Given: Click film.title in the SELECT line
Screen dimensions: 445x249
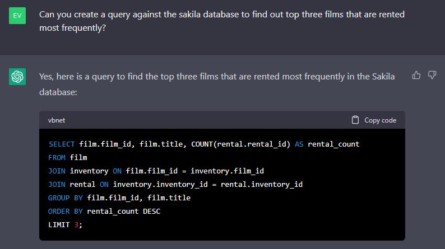Looking at the screenshot, I should pyautogui.click(x=163, y=144).
